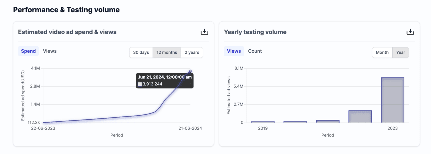
Task: Switch to the Count tab
Action: tap(255, 51)
